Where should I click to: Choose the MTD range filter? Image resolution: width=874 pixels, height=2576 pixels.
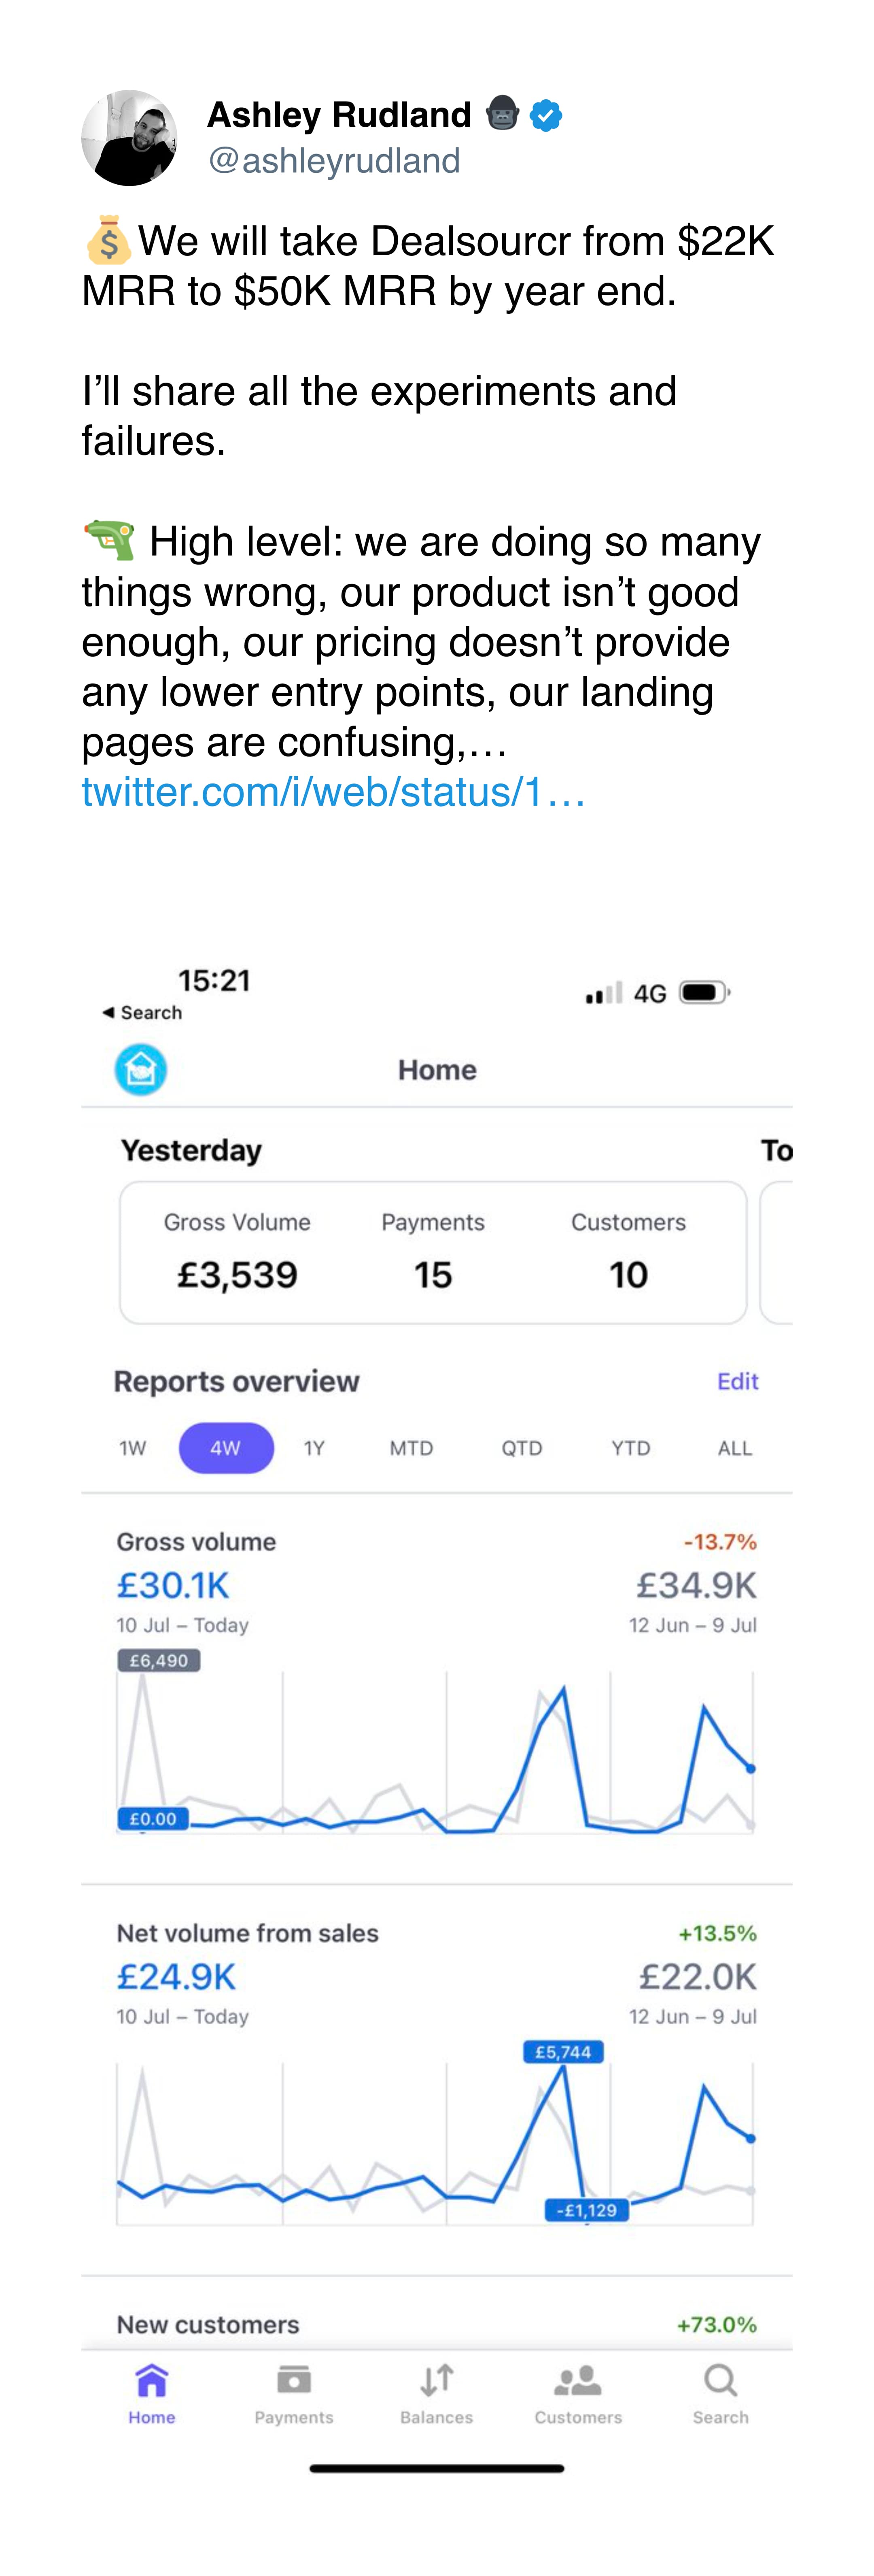(412, 1448)
